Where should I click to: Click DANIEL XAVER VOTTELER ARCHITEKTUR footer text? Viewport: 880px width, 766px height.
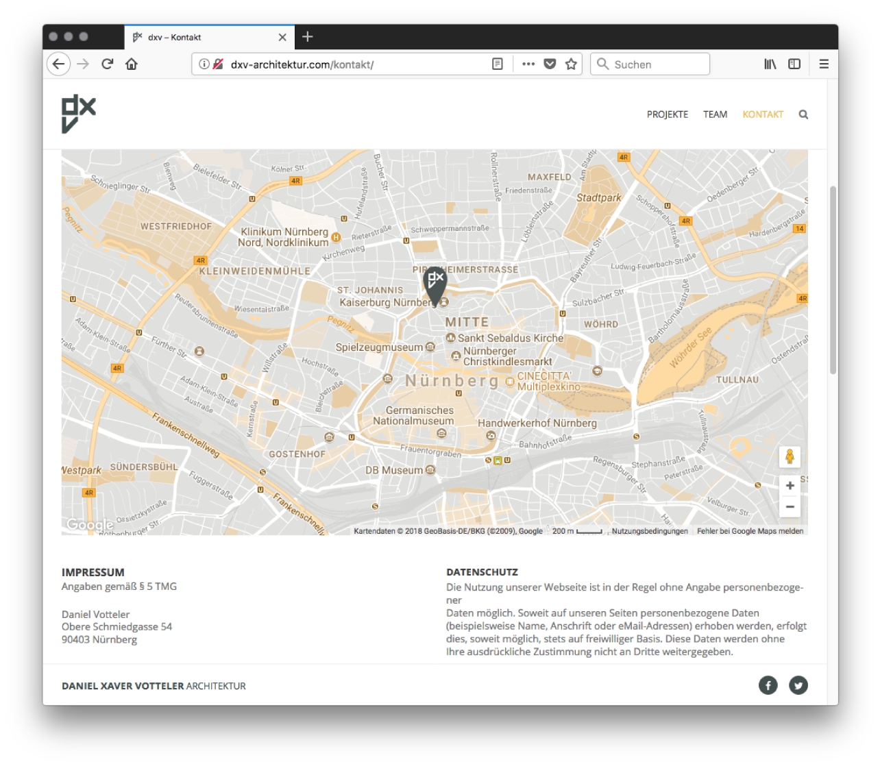(x=154, y=686)
